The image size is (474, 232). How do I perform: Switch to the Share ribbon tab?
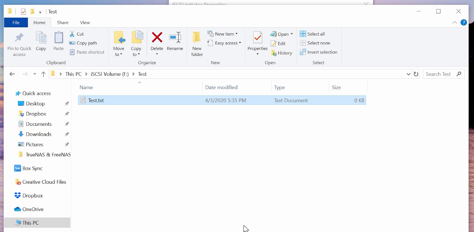click(x=63, y=22)
